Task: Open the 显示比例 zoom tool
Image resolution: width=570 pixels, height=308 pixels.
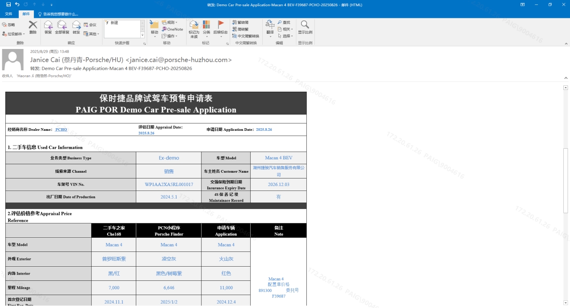Action: pyautogui.click(x=305, y=27)
